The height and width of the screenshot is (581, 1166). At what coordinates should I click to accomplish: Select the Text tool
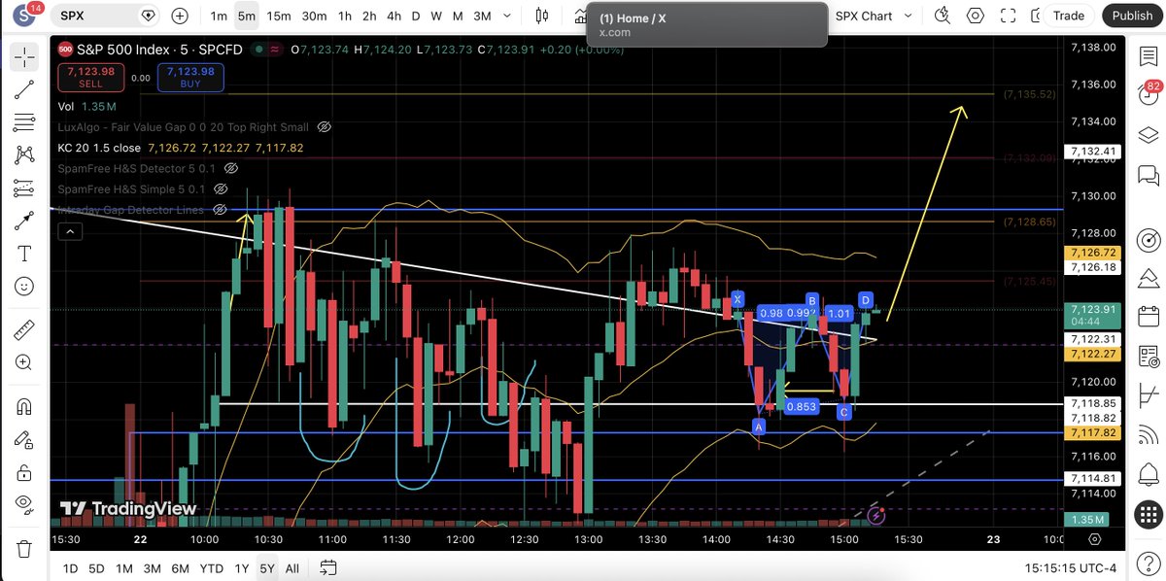24,254
